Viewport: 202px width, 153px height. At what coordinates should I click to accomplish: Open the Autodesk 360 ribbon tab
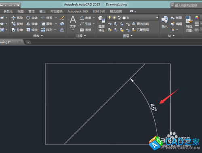(x=78, y=11)
